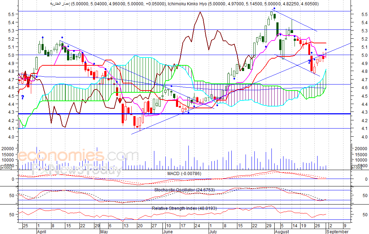Select 4.1 on the left price axis
This screenshot has width=369, height=234.
click(x=11, y=129)
